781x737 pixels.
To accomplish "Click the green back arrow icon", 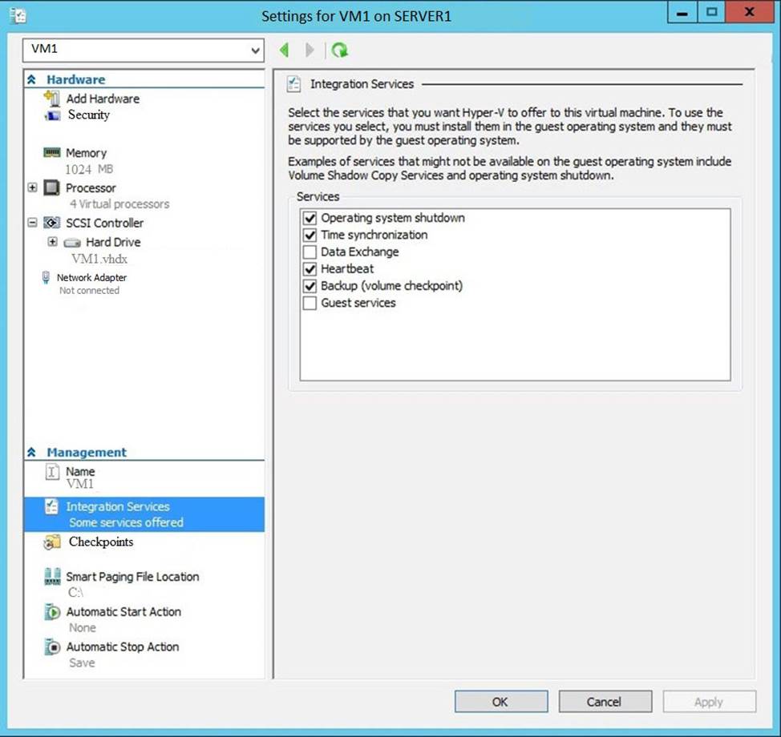I will [x=284, y=50].
